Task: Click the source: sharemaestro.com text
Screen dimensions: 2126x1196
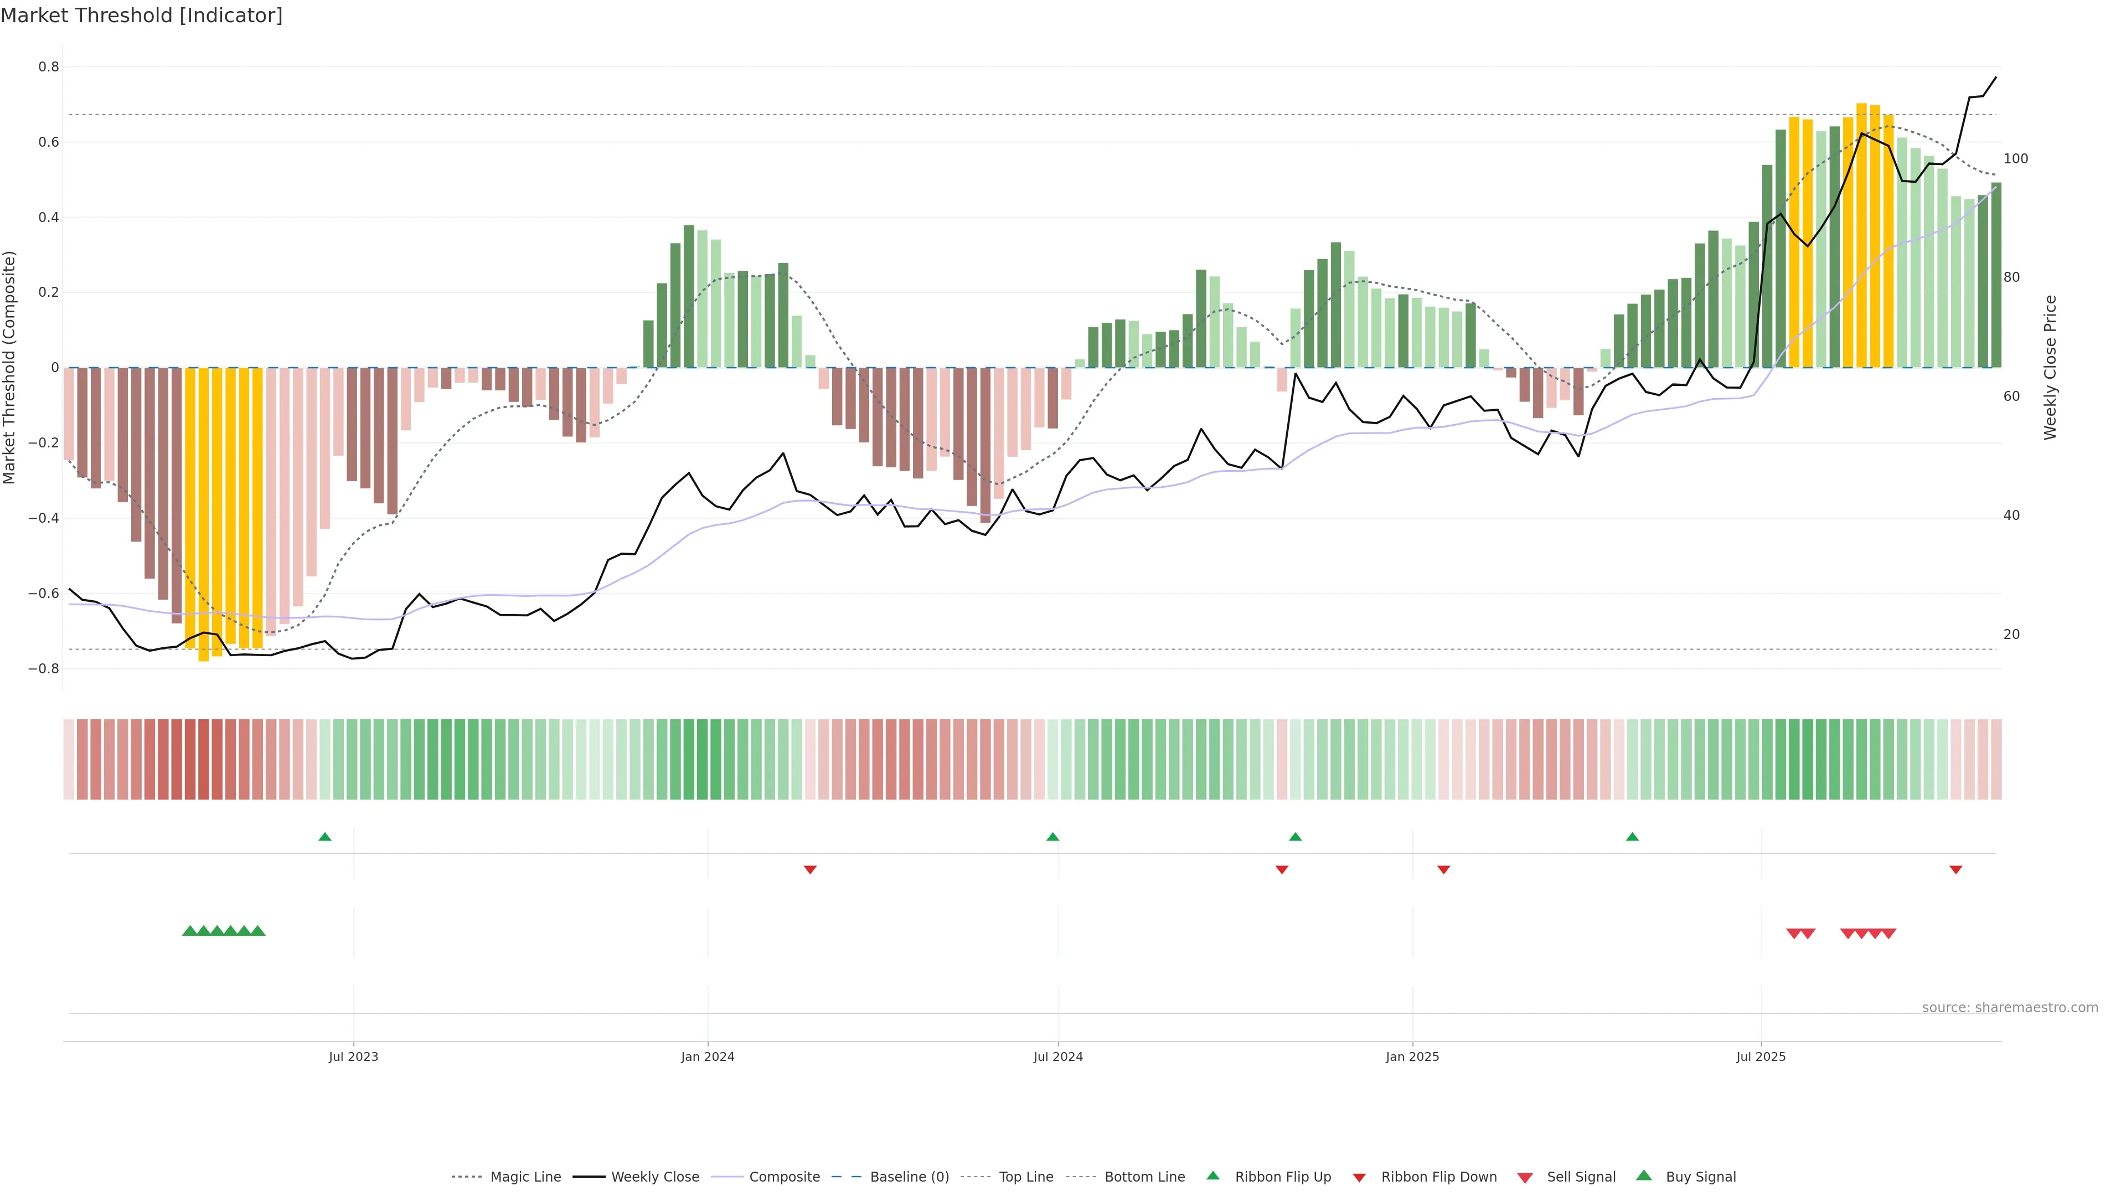Action: pos(2010,1008)
